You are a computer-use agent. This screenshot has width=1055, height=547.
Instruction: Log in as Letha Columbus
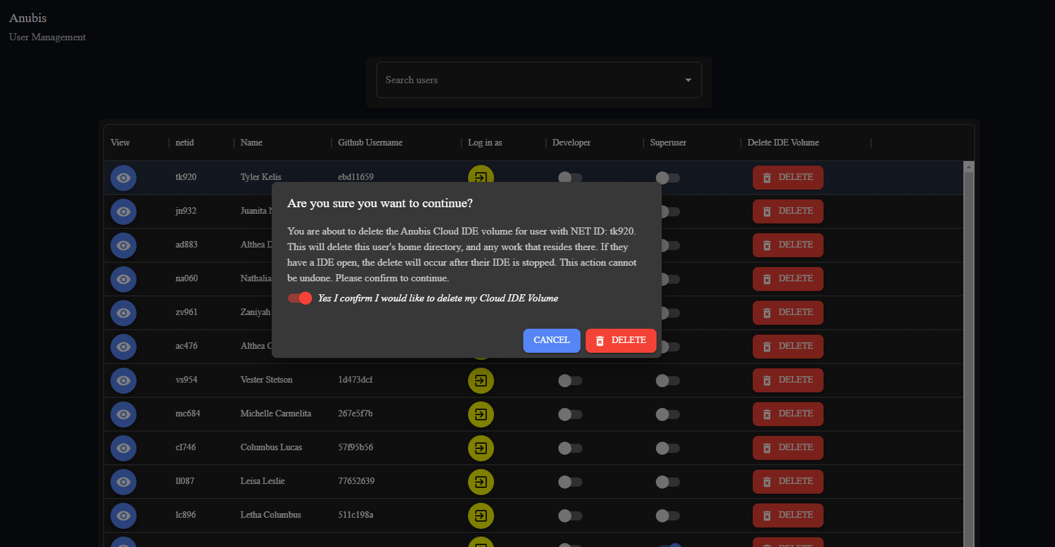tap(481, 516)
